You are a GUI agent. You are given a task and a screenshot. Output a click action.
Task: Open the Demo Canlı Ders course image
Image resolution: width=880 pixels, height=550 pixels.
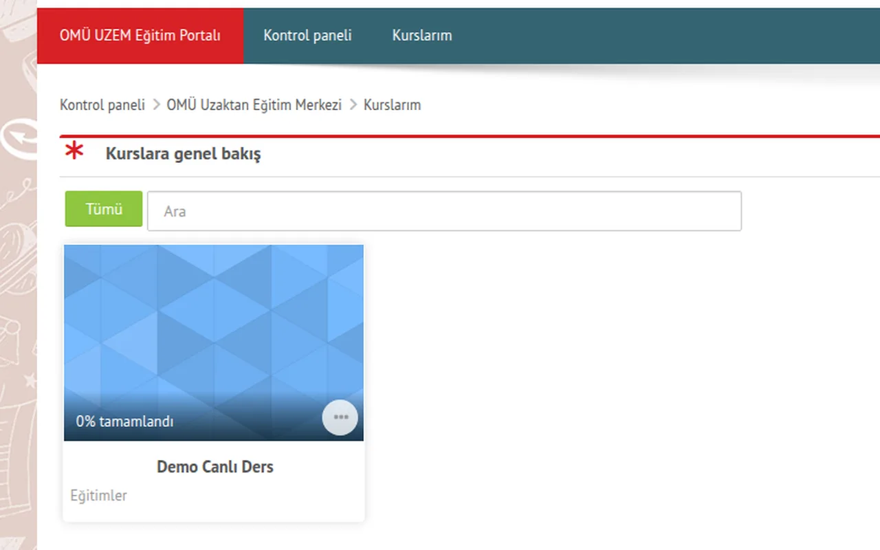214,342
